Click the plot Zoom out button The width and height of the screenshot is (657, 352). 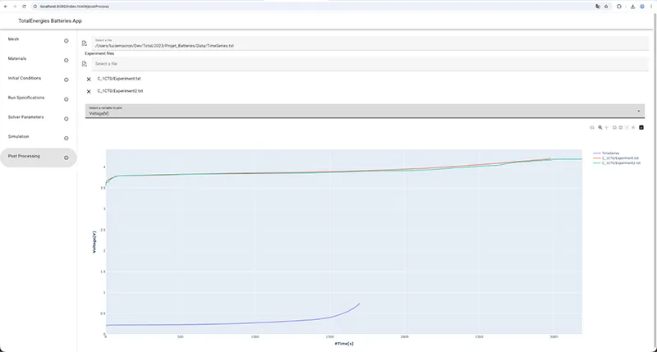(621, 128)
